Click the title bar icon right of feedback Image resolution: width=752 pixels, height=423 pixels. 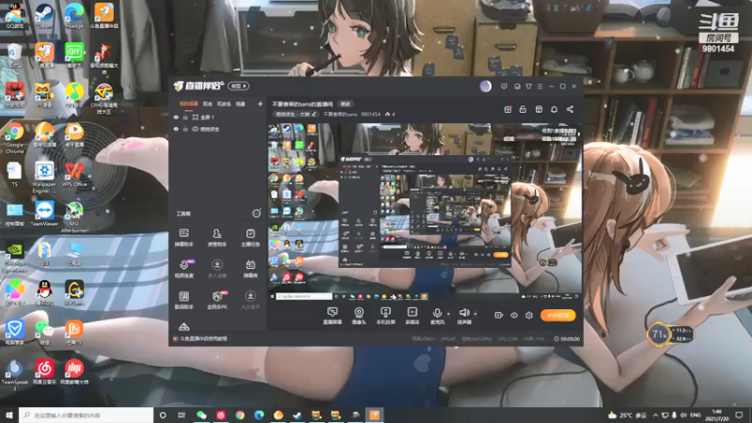pyautogui.click(x=517, y=86)
